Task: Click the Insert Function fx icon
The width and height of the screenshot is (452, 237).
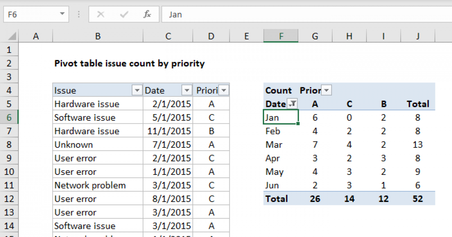Action: pos(147,14)
